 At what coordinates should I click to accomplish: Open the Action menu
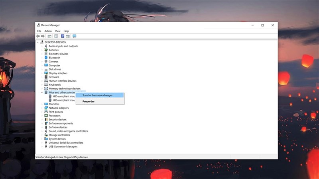[48, 31]
